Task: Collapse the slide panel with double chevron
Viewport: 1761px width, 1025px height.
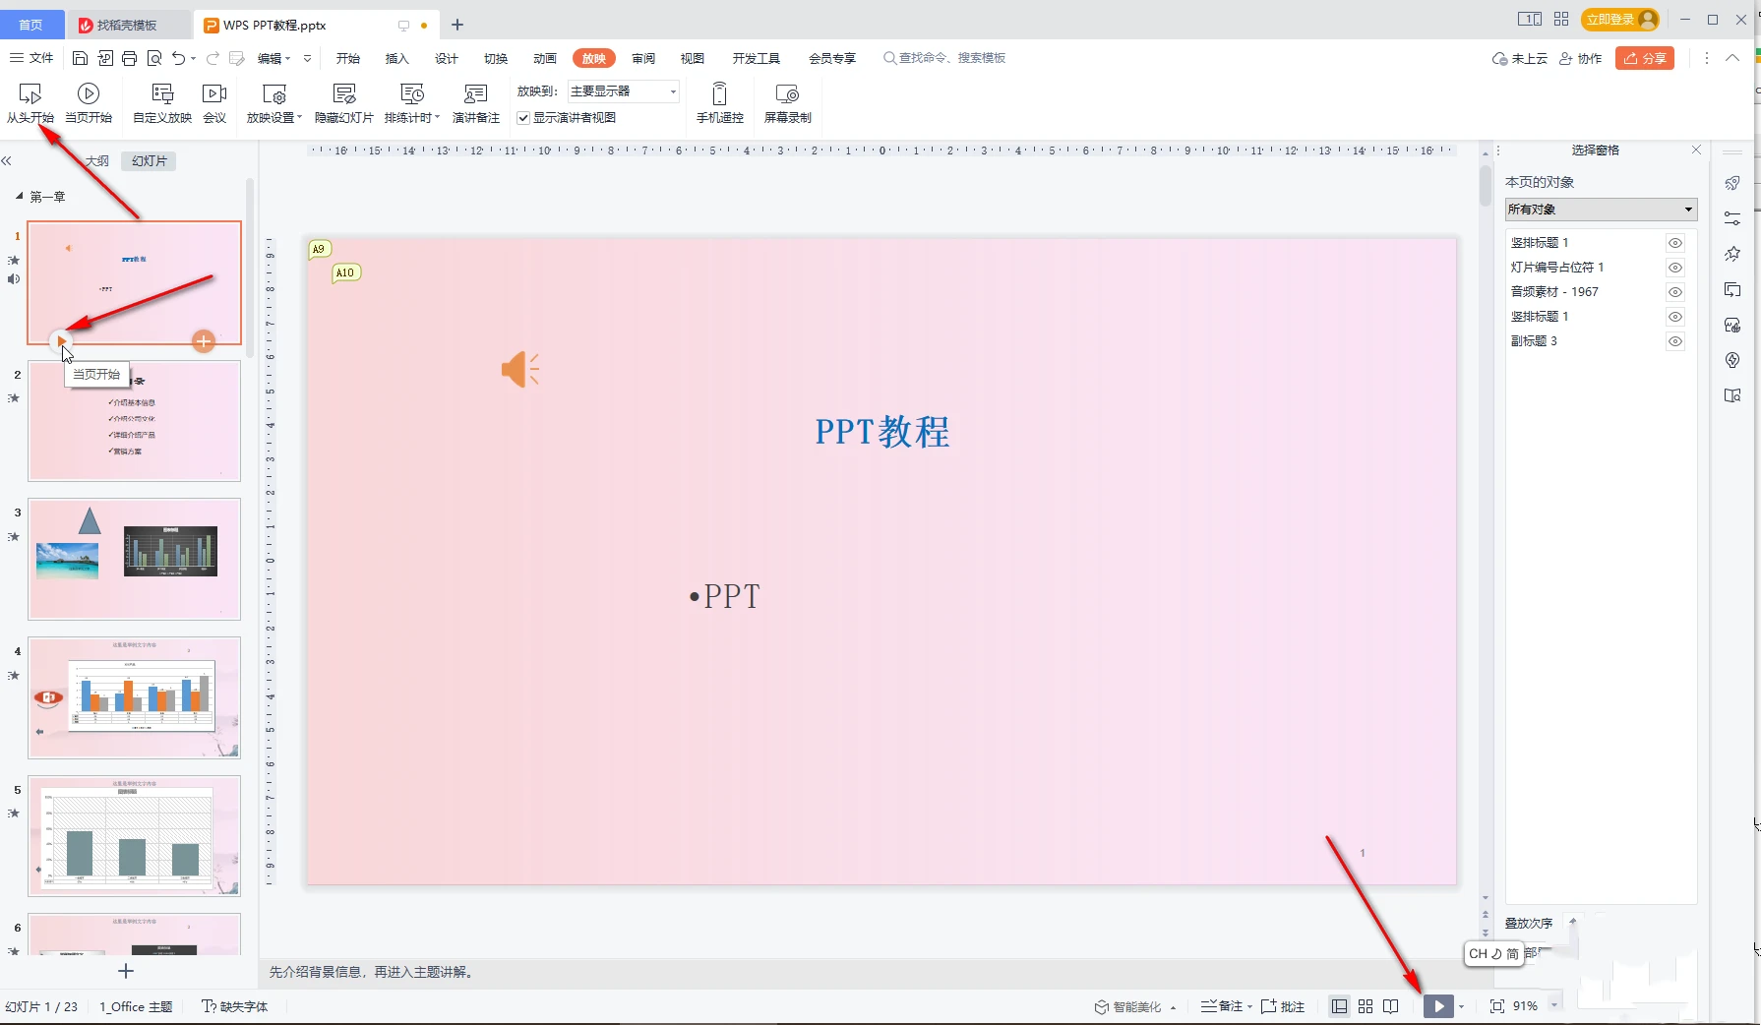Action: (7, 160)
